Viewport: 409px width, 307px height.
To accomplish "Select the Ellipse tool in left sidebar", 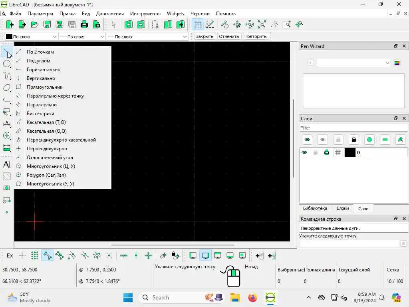I will pos(7,88).
